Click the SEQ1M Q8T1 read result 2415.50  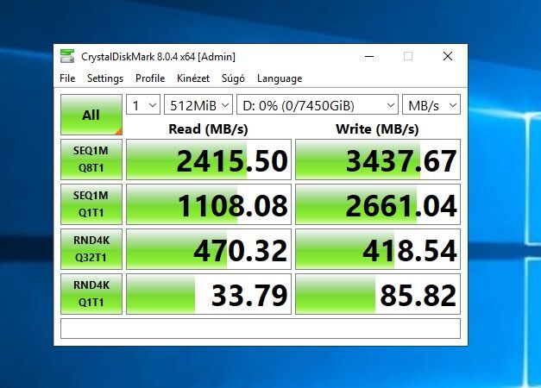click(209, 160)
